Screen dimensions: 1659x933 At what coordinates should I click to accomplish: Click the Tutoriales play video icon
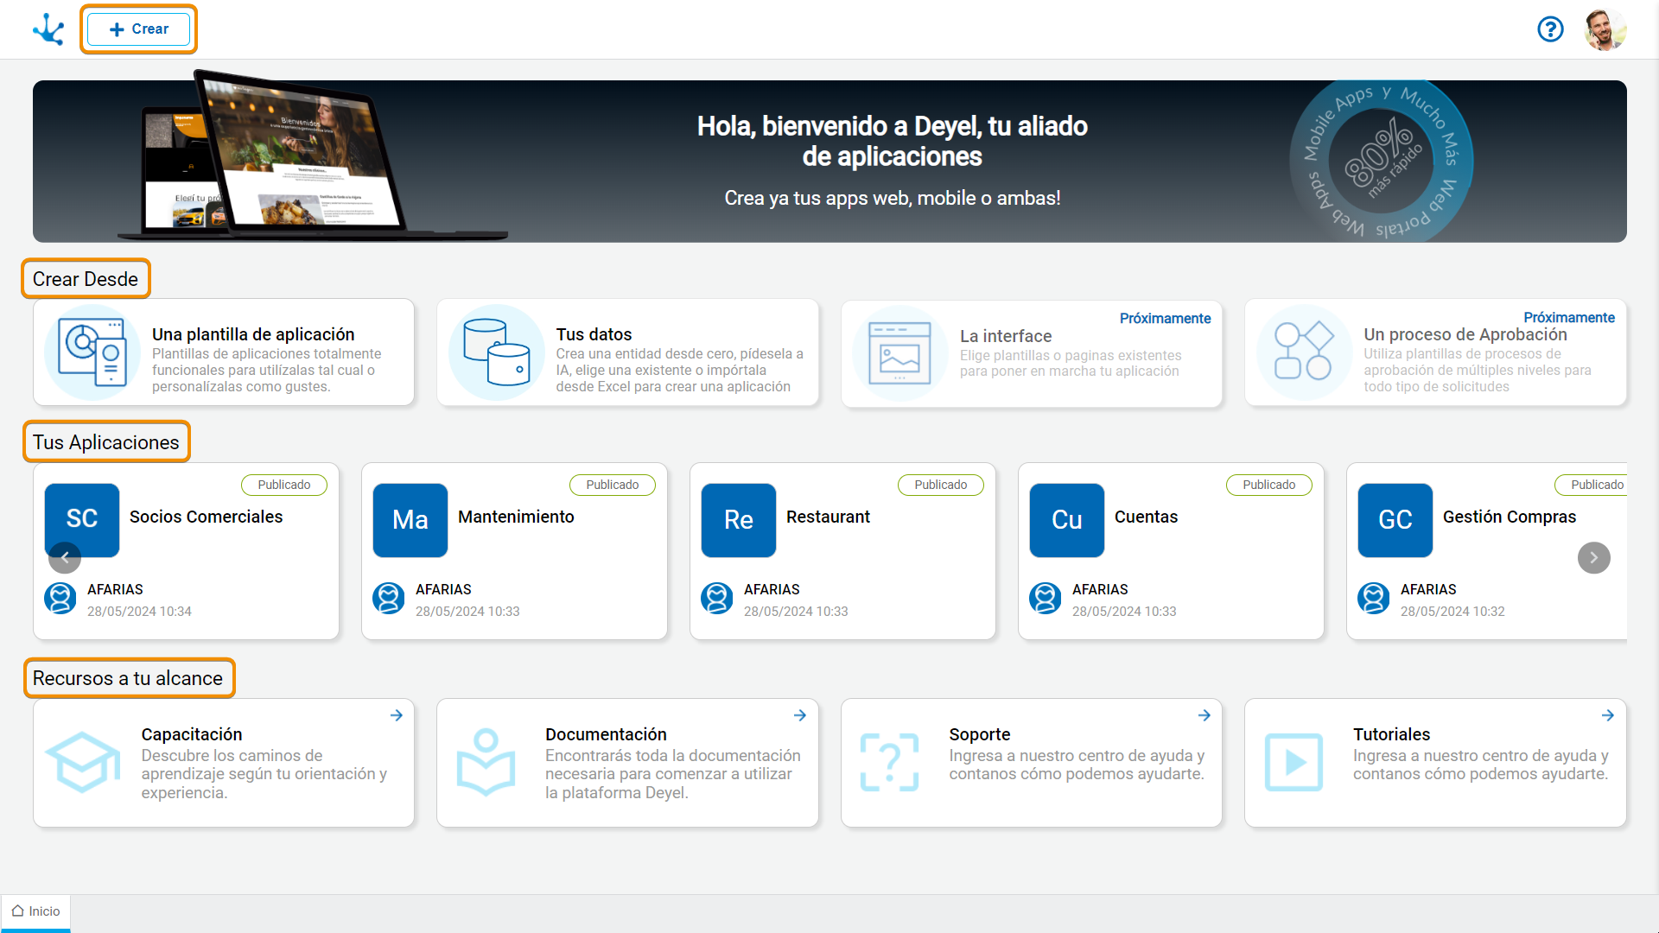[x=1294, y=762]
